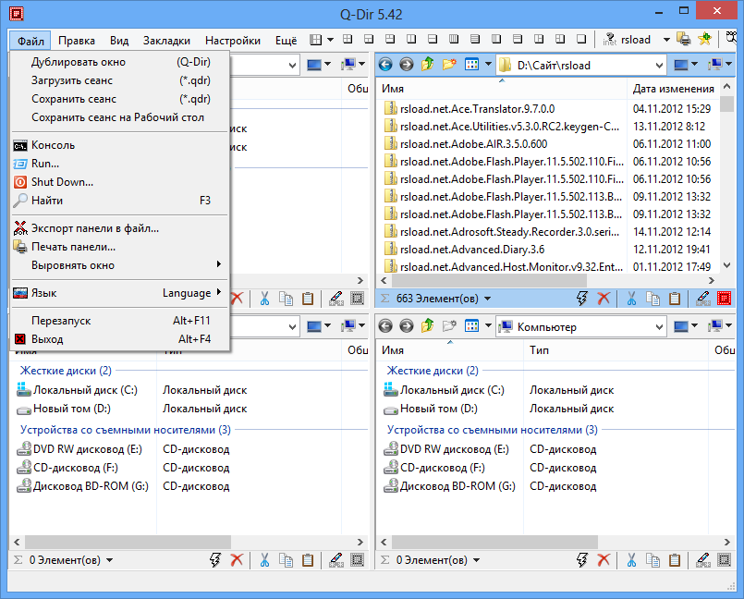744x599 pixels.
Task: Choose Загрузить сеанс (*.qdr) menu item
Action: coord(119,80)
